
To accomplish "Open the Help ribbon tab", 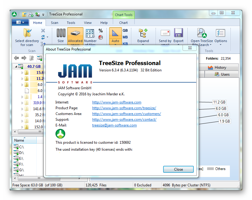I will tap(104, 23).
